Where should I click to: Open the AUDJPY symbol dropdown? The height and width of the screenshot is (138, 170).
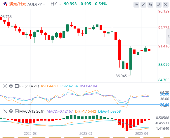click(x=36, y=4)
